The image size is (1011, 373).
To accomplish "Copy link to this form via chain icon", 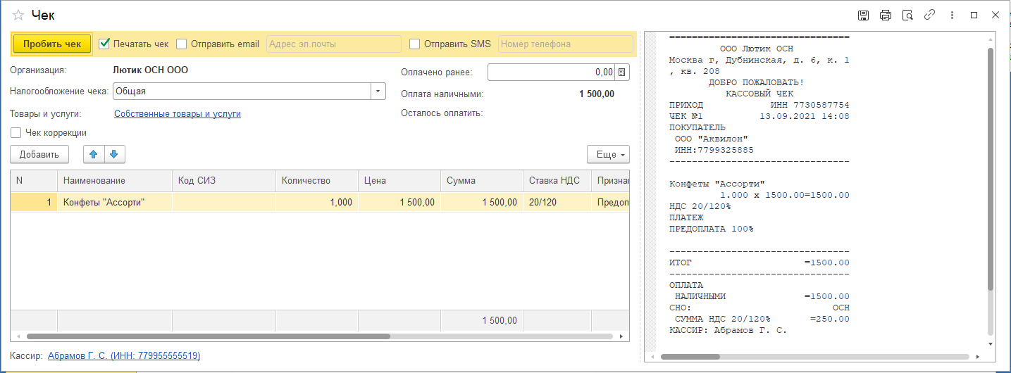I will pos(929,15).
